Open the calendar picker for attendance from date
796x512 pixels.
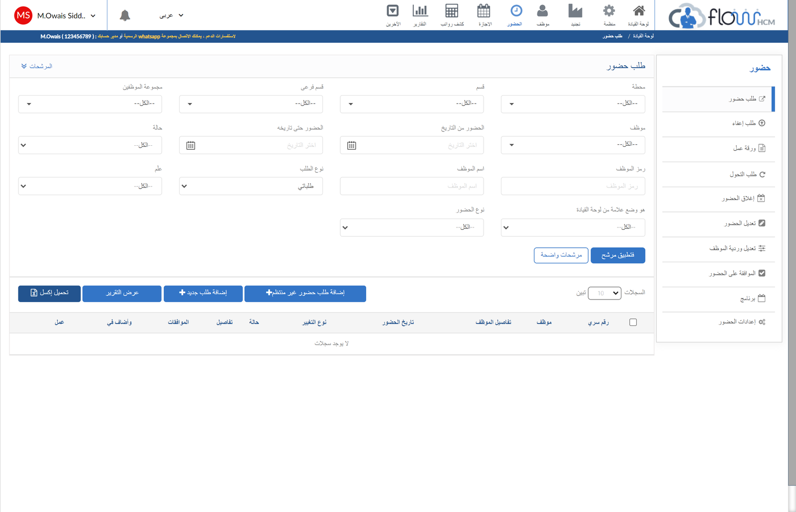tap(352, 145)
